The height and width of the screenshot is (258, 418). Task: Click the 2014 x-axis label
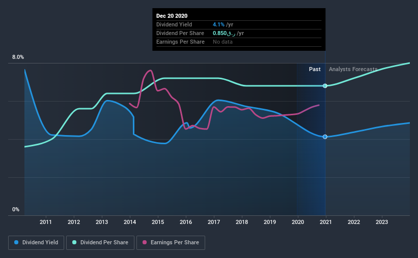tap(130, 222)
